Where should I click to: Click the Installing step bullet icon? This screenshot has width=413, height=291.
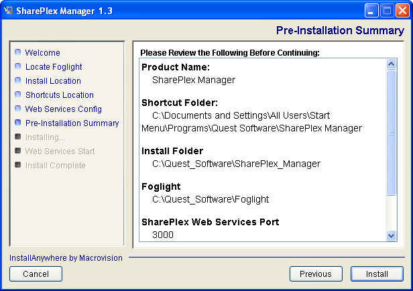pyautogui.click(x=18, y=137)
